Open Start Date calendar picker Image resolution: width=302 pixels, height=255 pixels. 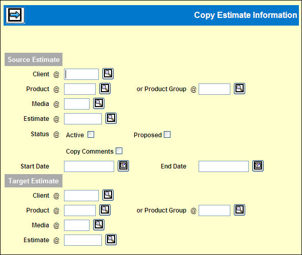point(123,166)
